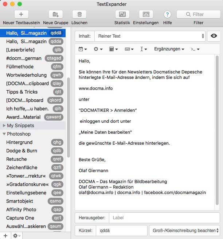The width and height of the screenshot is (223, 239).
Task: Open Groß-/Kleinschreibung beachten dropdown
Action: pyautogui.click(x=184, y=231)
